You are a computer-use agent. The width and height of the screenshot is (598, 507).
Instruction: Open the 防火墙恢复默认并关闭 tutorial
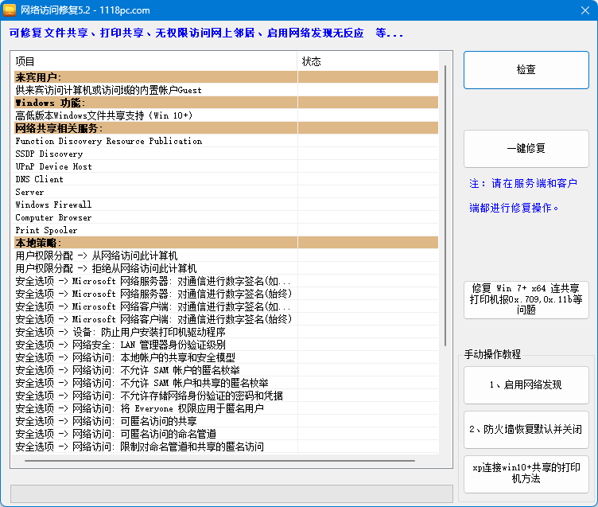click(526, 430)
